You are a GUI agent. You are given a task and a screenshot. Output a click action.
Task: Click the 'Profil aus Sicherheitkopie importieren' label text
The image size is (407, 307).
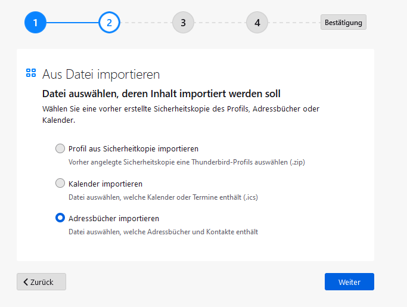coord(133,148)
